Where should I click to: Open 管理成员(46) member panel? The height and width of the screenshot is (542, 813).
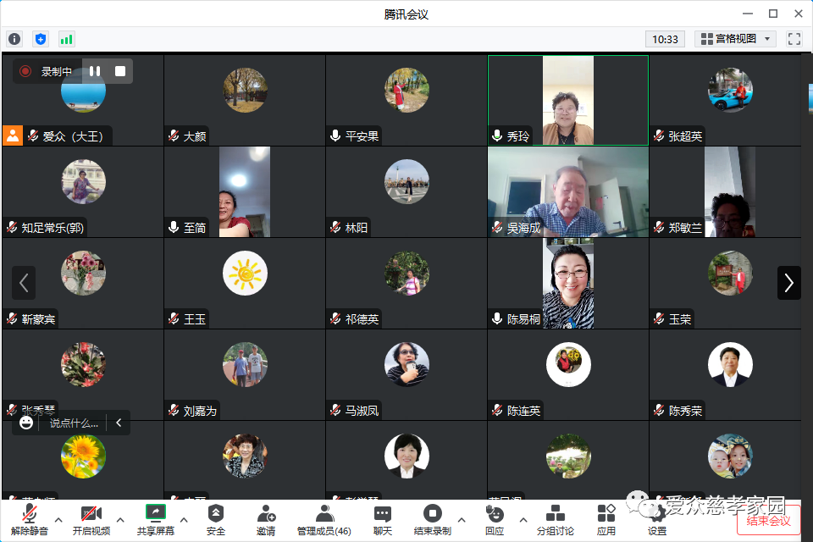[324, 519]
